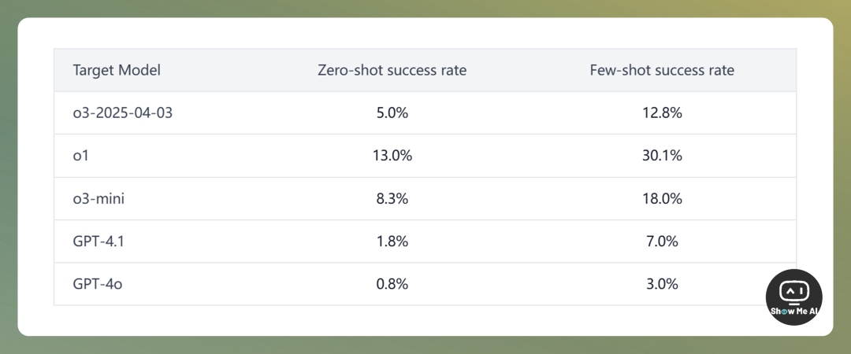Select the GPT-4.1 row label
This screenshot has height=354, width=851.
point(98,242)
